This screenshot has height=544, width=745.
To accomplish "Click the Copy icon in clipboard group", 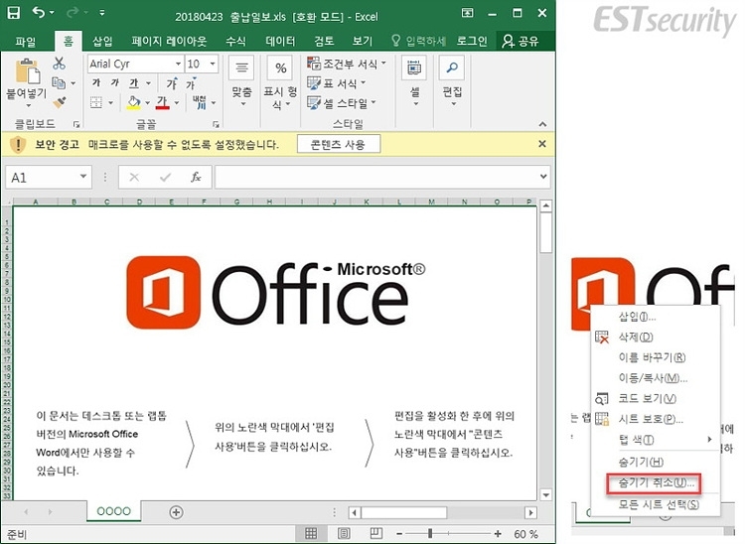I will (59, 83).
